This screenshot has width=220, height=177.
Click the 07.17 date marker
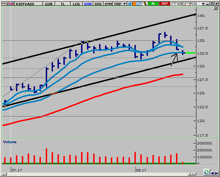(17, 170)
